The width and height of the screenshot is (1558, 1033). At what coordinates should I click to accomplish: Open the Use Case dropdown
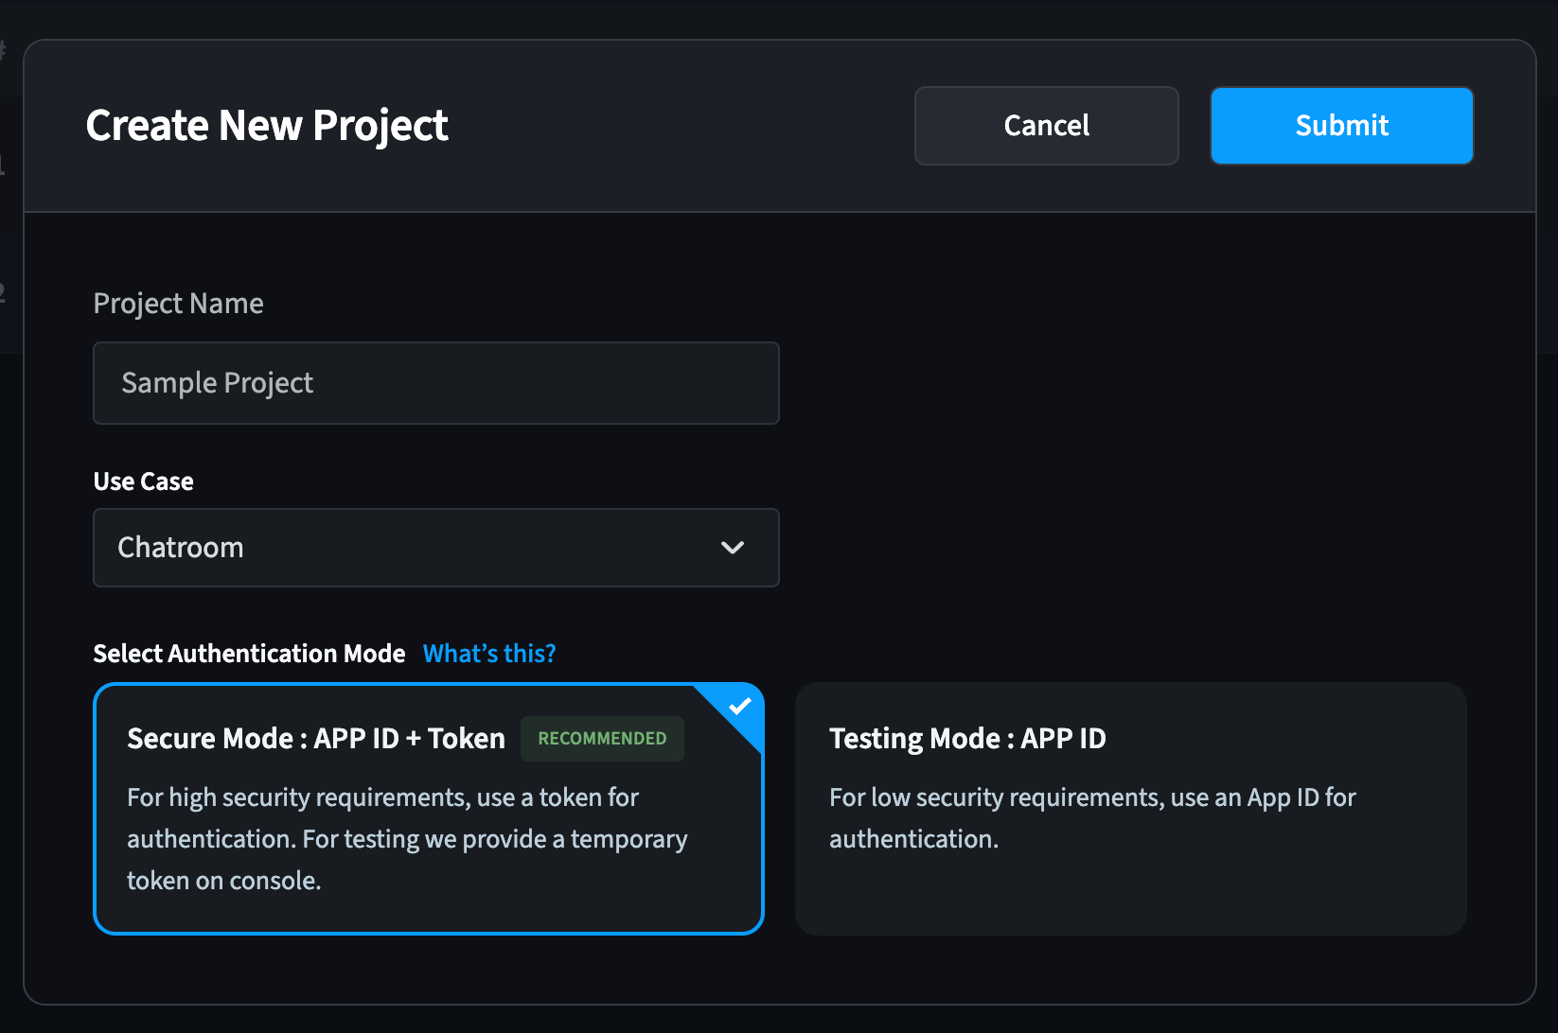[435, 548]
